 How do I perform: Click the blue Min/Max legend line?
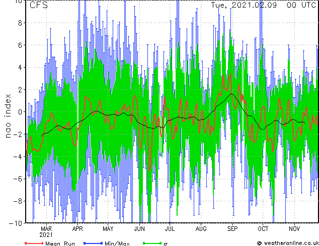[x=93, y=243]
